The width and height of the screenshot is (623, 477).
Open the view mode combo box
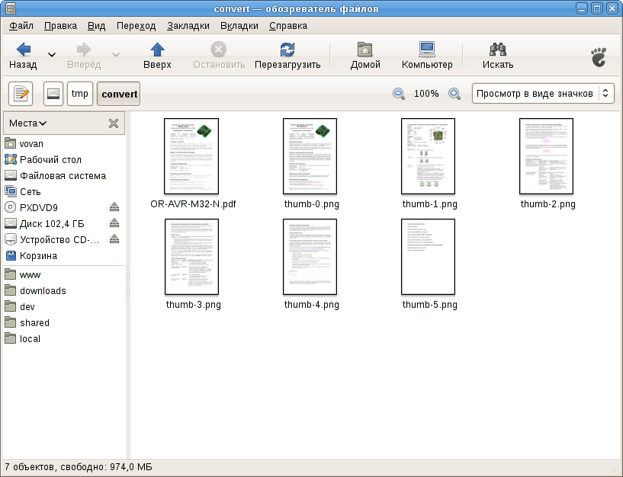click(542, 94)
